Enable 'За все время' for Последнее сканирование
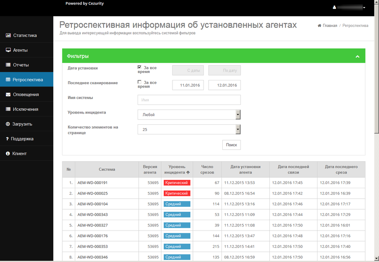The height and width of the screenshot is (262, 379). (140, 82)
